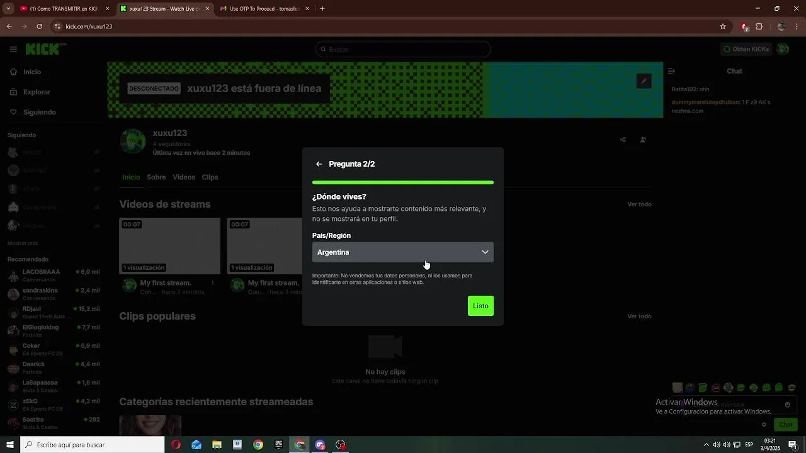Open recommended channel Daarick
Image resolution: width=806 pixels, height=453 pixels.
coord(53,367)
